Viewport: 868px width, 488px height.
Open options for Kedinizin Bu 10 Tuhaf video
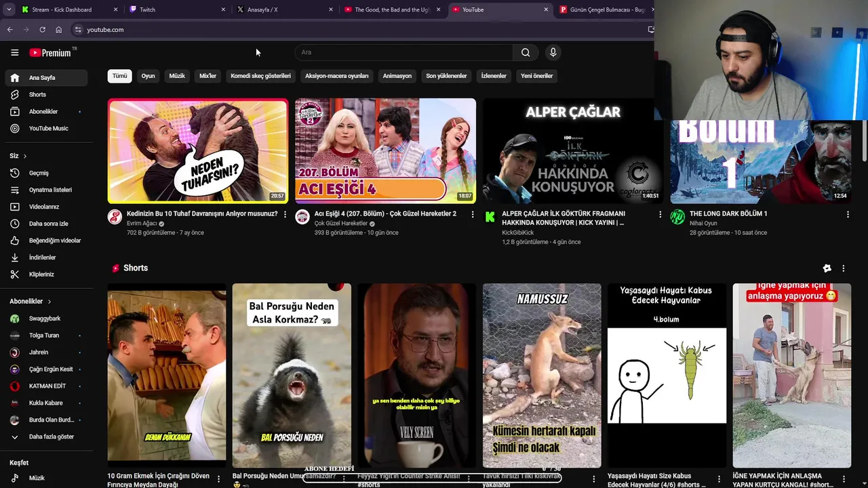tap(285, 214)
